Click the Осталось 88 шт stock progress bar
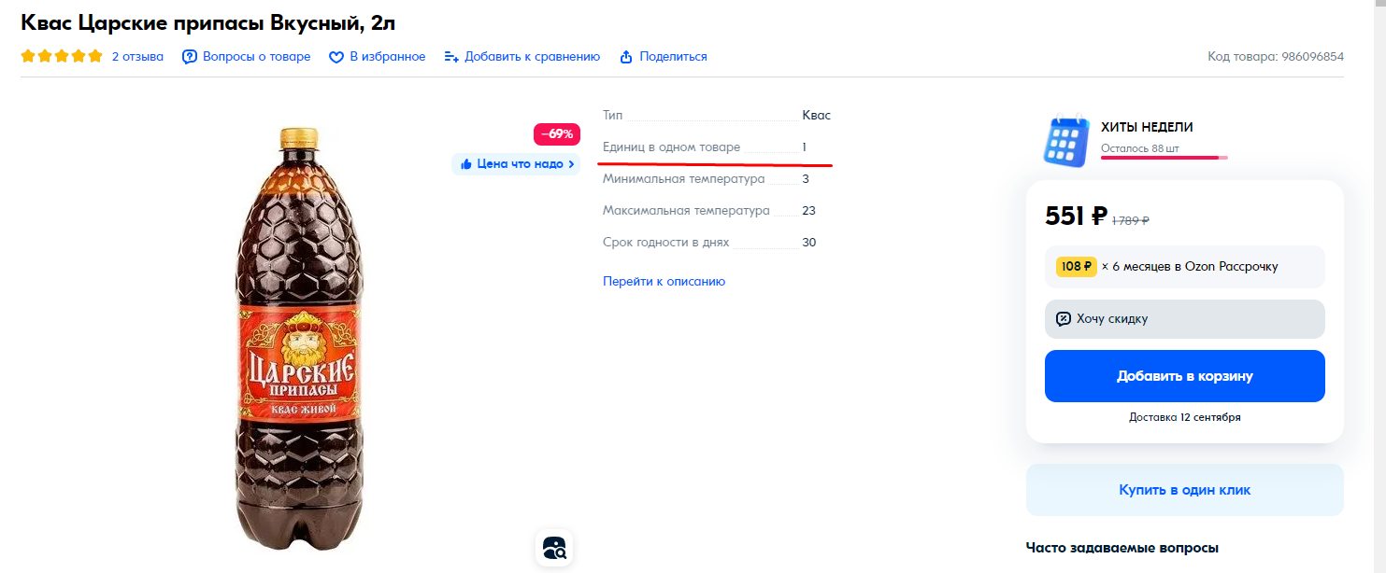Image resolution: width=1386 pixels, height=573 pixels. 1164,158
